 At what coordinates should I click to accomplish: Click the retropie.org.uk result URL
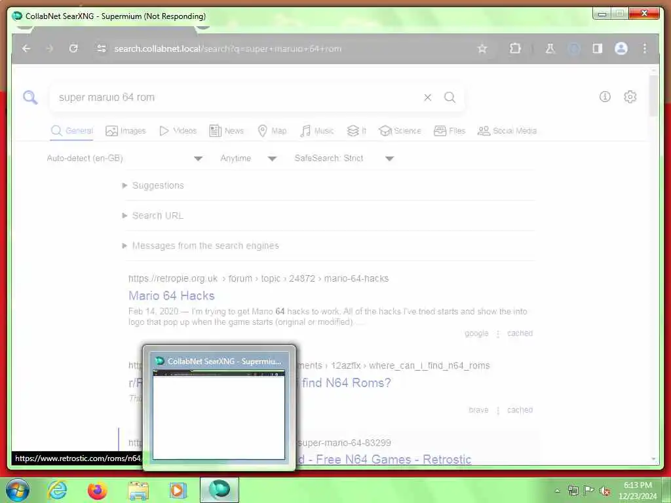258,278
